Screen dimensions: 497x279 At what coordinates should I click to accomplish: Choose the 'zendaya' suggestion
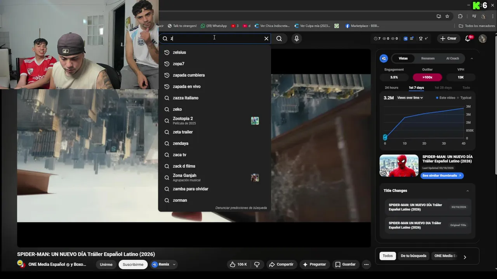click(x=214, y=143)
